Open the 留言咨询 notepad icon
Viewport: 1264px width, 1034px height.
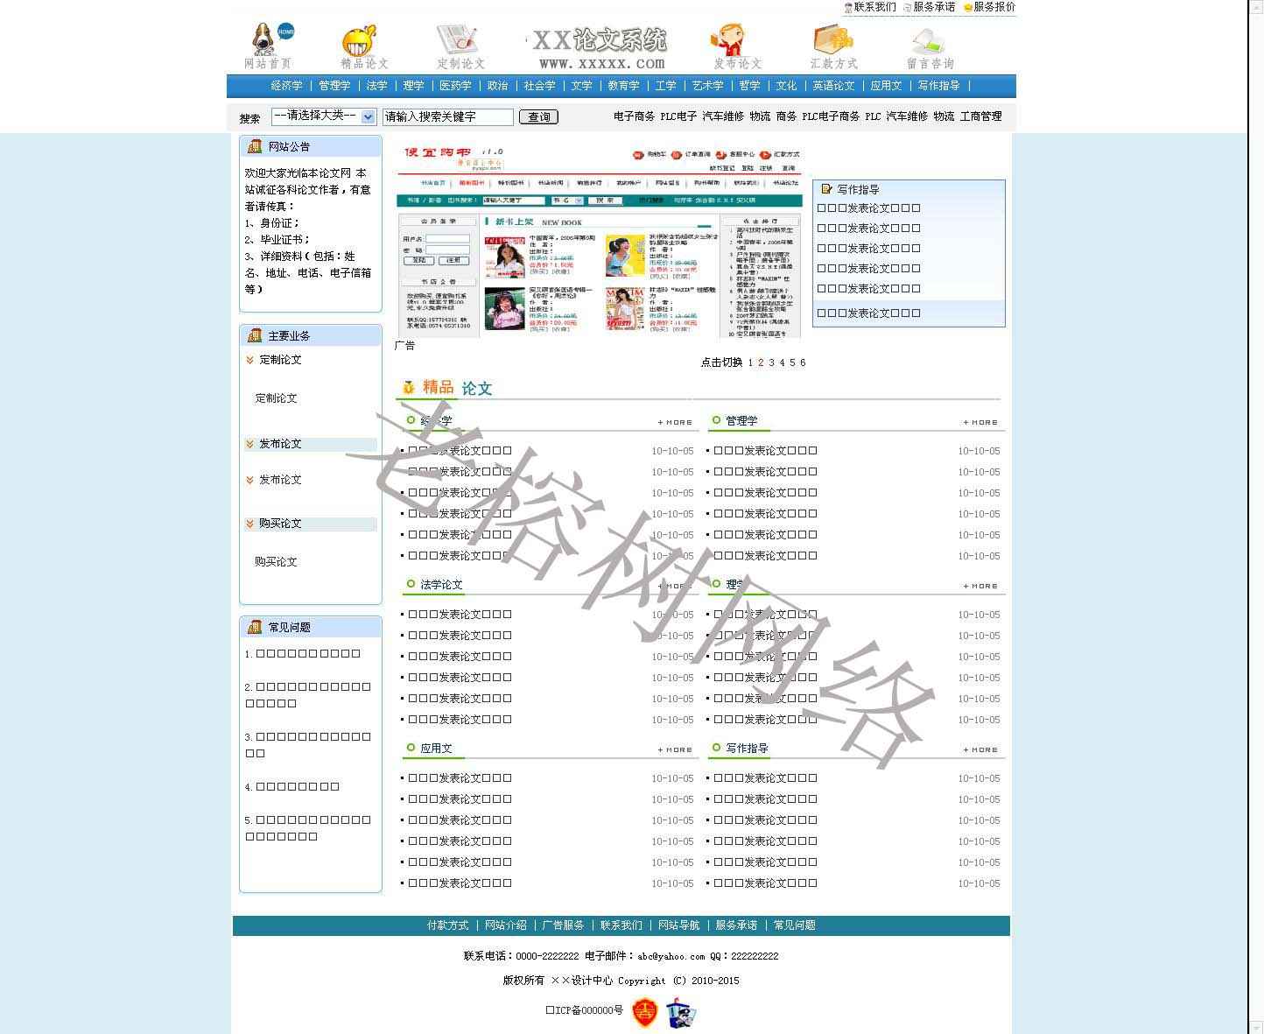point(928,41)
